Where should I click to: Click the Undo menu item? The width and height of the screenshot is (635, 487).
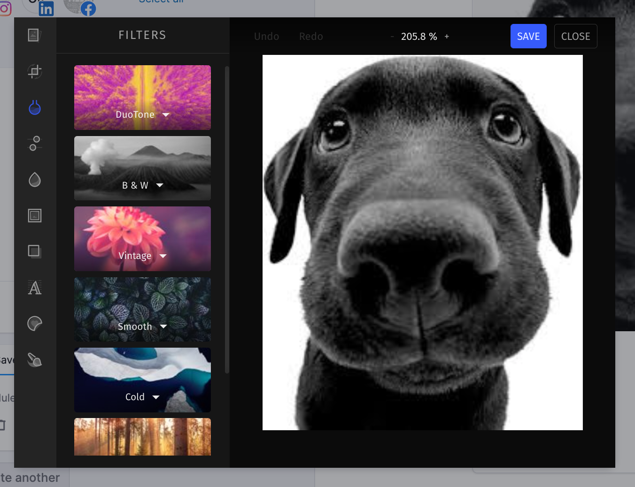click(266, 36)
